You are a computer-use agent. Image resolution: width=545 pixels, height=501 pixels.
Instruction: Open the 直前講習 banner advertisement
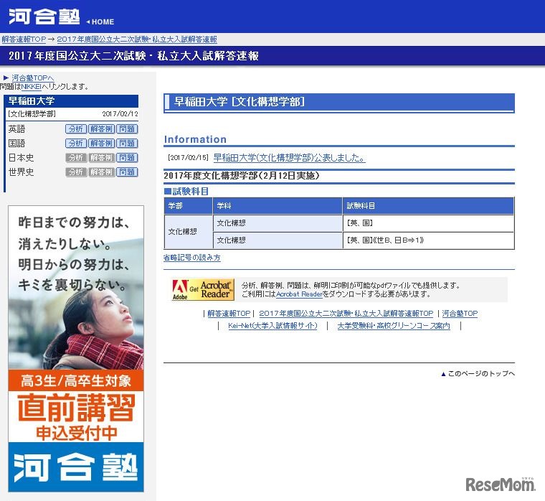click(76, 349)
